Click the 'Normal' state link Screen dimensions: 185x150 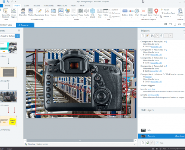(148, 77)
